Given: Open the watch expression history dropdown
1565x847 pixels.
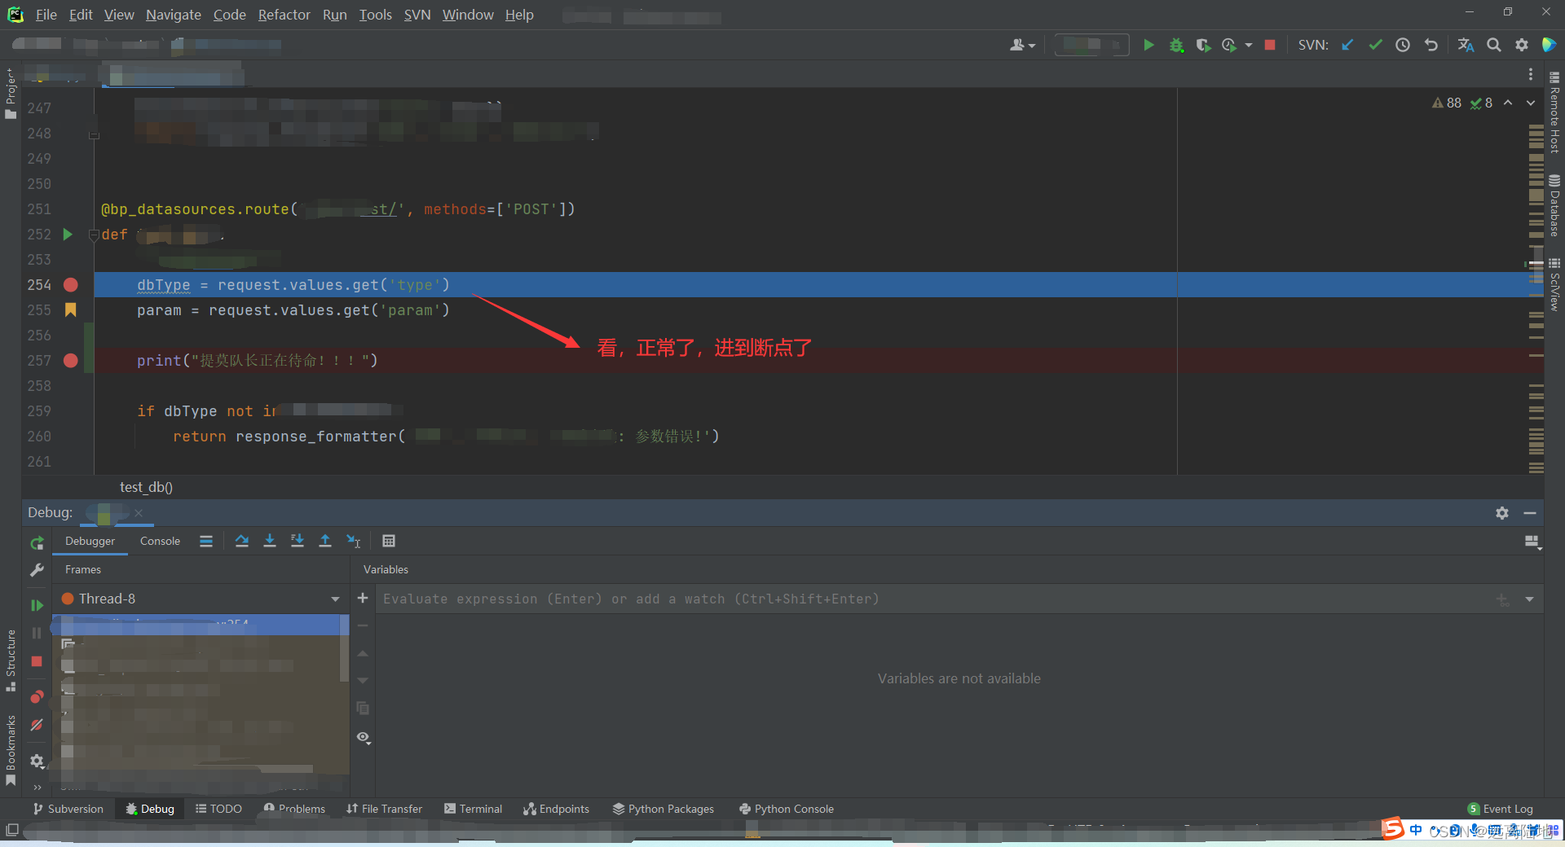Looking at the screenshot, I should 1530,599.
